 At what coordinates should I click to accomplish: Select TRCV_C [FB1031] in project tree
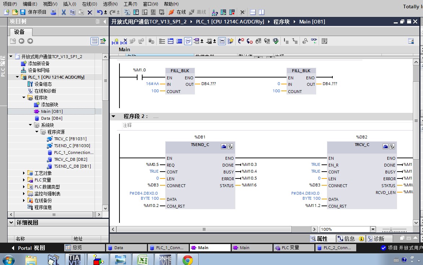click(70, 139)
